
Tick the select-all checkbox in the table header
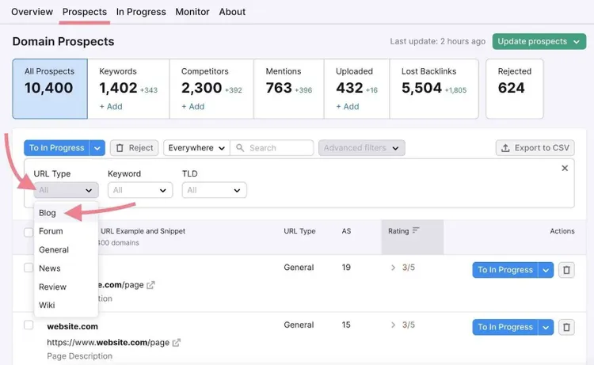29,232
